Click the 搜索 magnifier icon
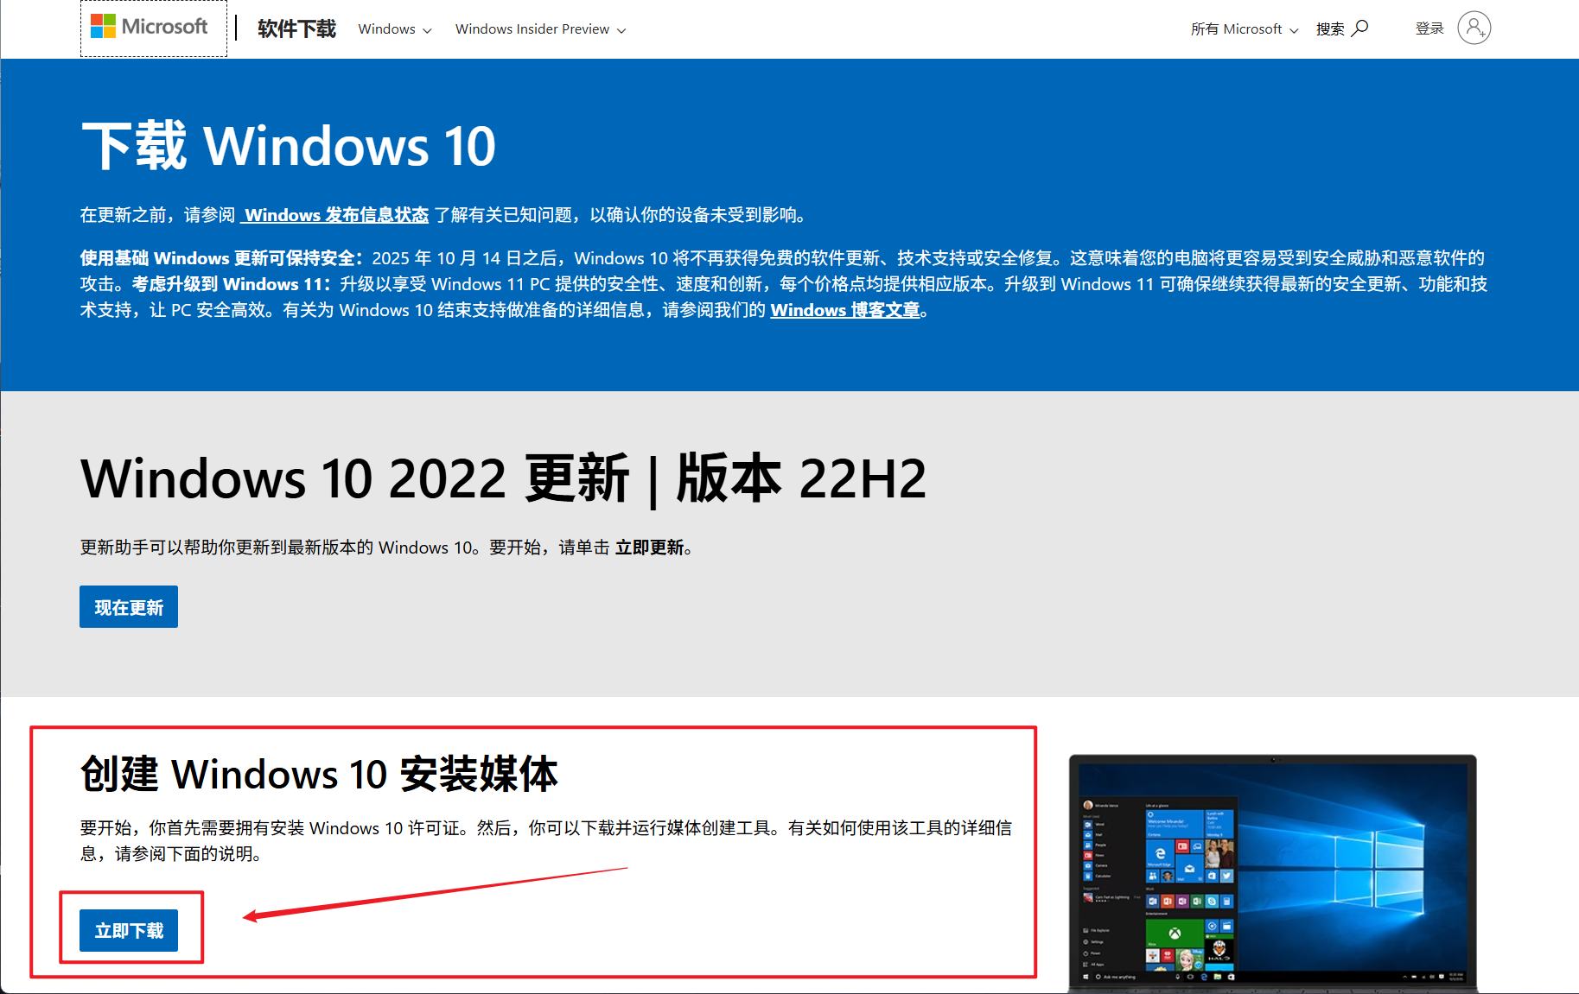This screenshot has height=994, width=1579. click(x=1360, y=28)
